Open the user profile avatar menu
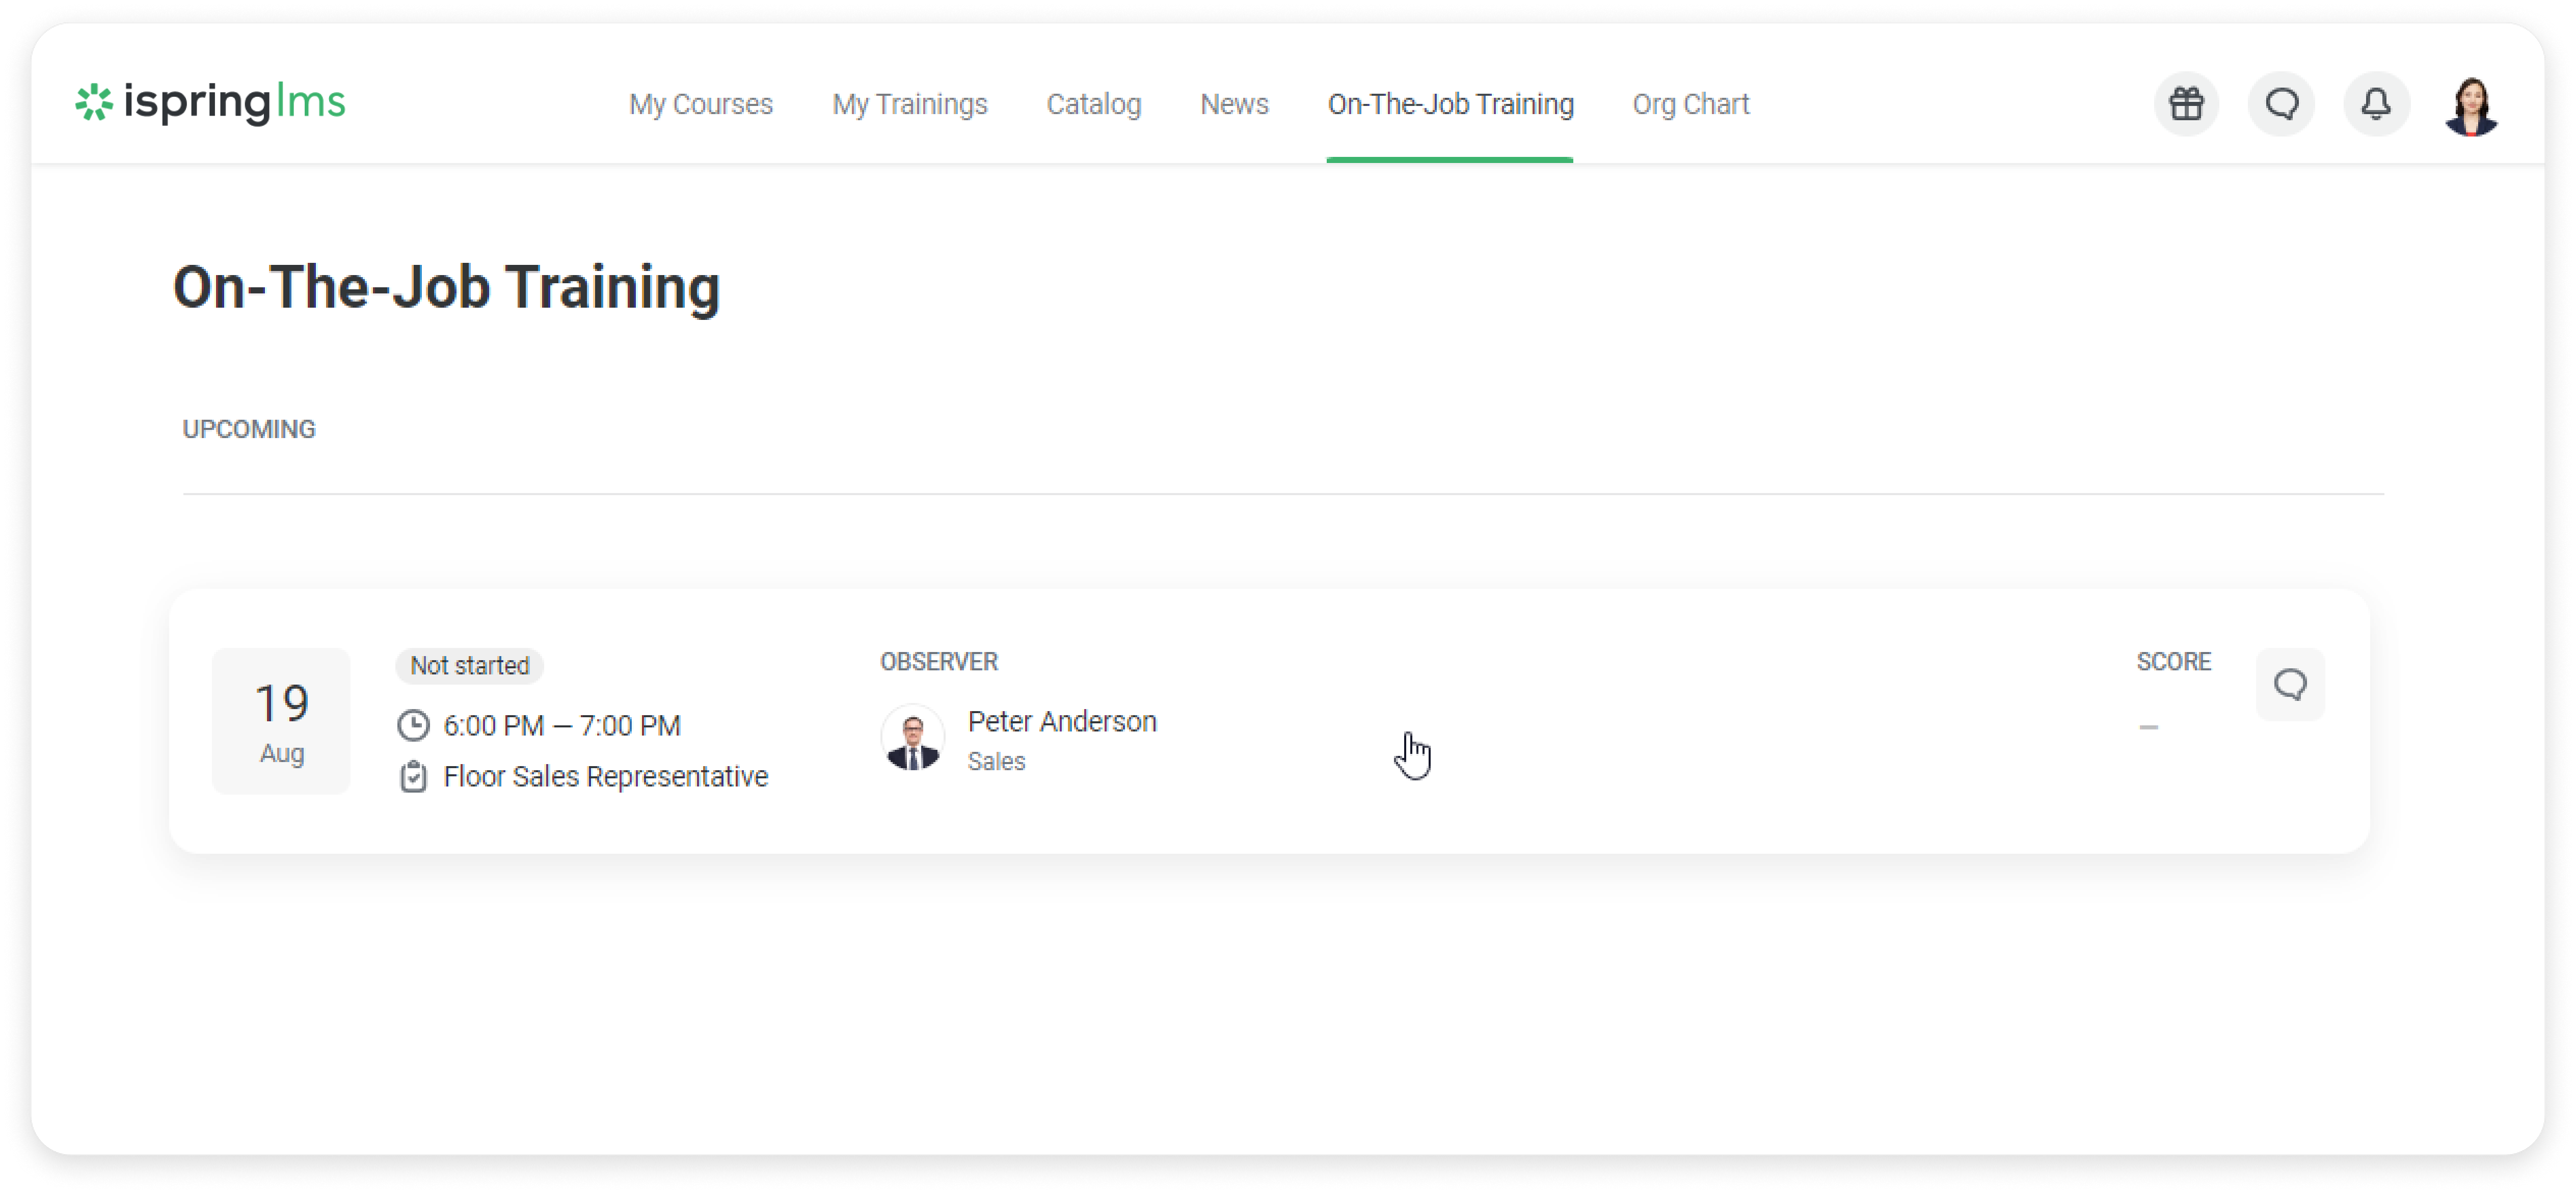The height and width of the screenshot is (1194, 2576). tap(2470, 105)
